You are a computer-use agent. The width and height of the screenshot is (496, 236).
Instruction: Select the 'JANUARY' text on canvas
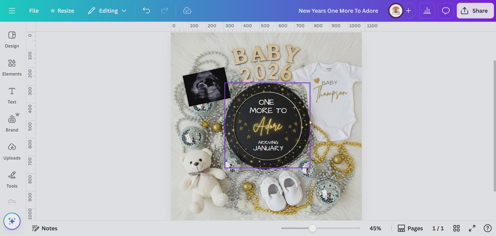[268, 148]
